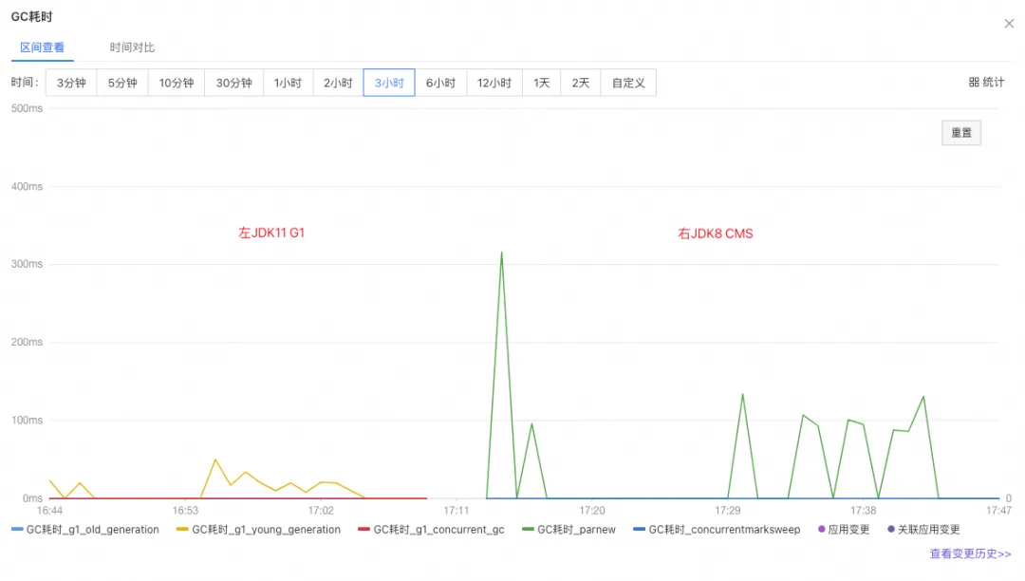Toggle GC耗时_g1_concurrent_gc legend series
The image size is (1025, 581).
[x=432, y=530]
